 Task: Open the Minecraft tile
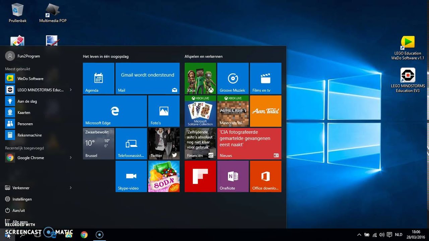233,111
